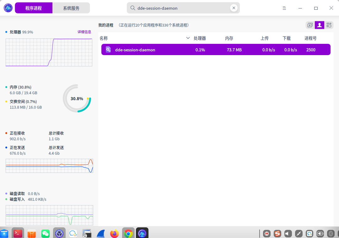Clear the search box text

coord(234,8)
